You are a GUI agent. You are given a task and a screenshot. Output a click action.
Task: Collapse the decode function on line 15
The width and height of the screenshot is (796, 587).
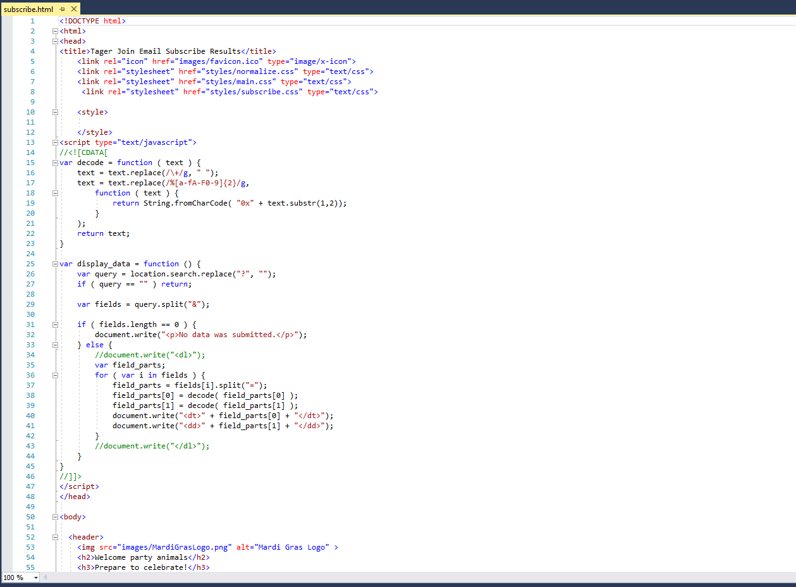tap(56, 163)
